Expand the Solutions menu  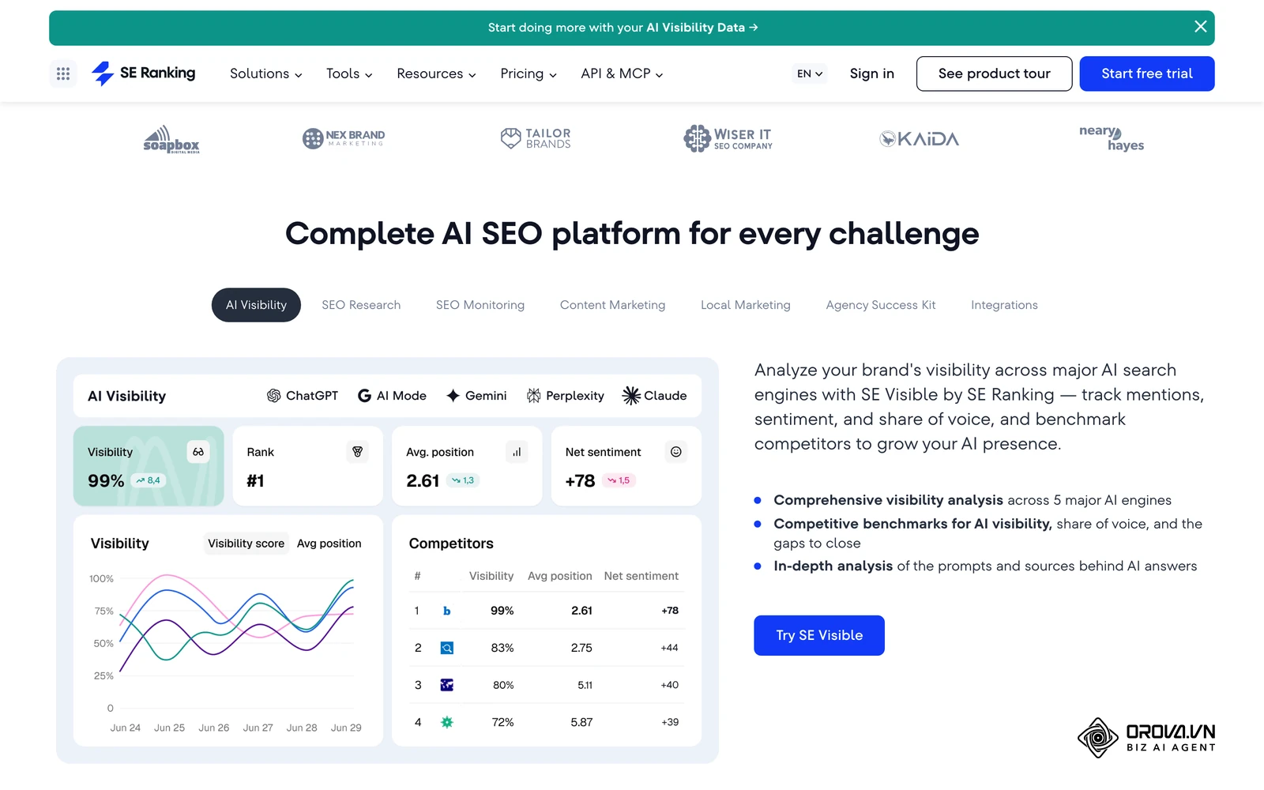[266, 73]
